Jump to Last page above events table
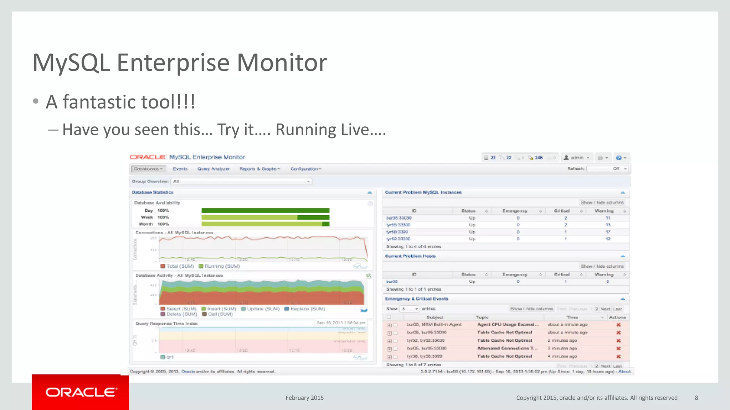730x410 pixels. [618, 309]
